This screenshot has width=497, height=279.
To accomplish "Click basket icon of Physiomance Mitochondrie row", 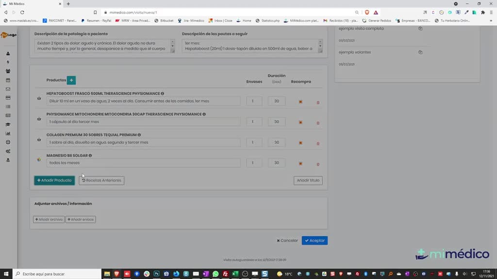I will coord(39,119).
